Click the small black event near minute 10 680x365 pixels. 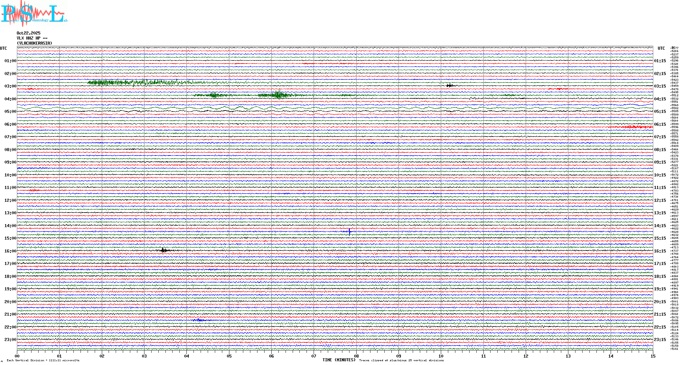point(450,86)
